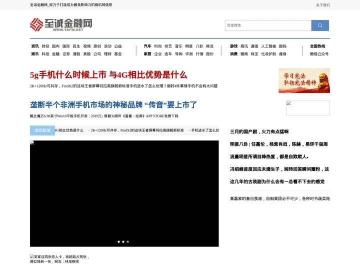Open 黄磊家的春日食谱 article link
The height and width of the screenshot is (270, 360).
click(x=280, y=198)
